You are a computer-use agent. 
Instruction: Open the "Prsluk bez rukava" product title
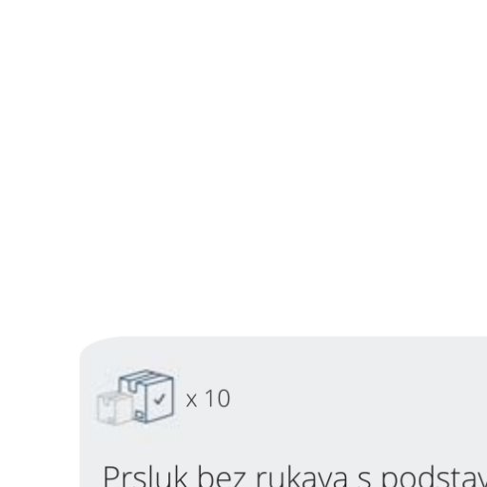pos(295,476)
